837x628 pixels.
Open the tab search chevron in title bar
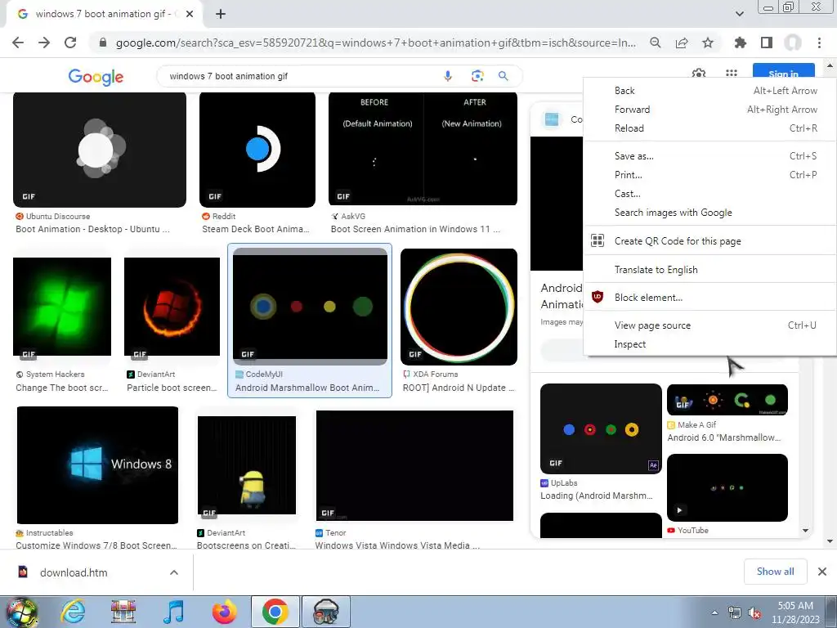[x=739, y=14]
